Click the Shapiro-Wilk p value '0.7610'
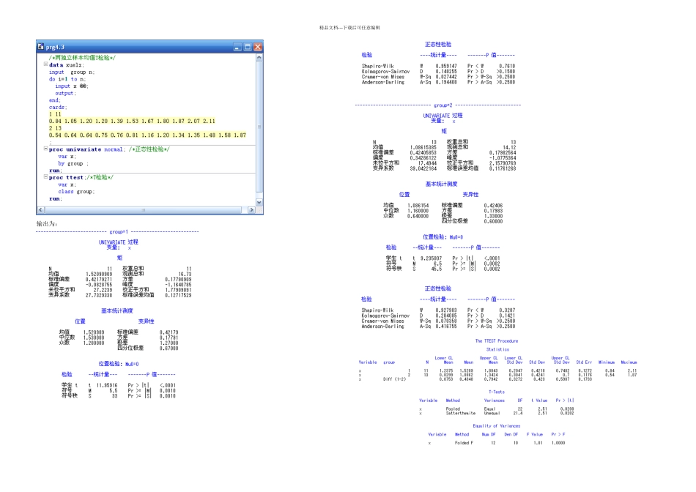 click(x=507, y=66)
